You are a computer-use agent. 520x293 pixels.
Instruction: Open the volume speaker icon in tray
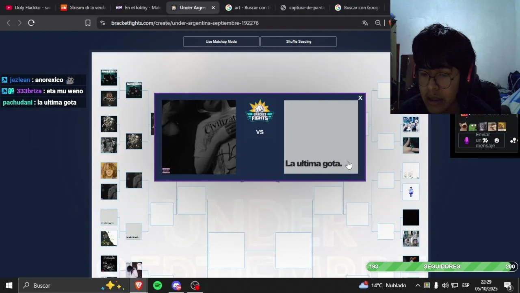(445, 286)
